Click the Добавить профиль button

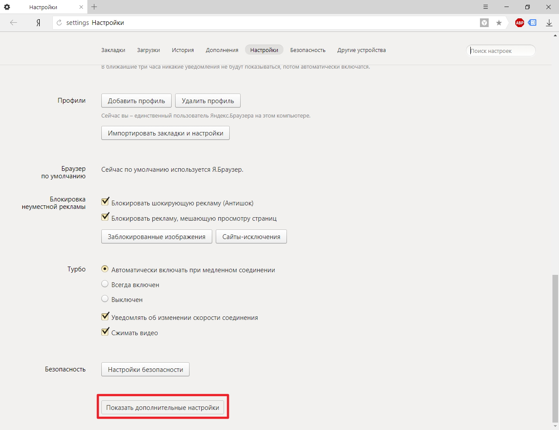click(136, 101)
